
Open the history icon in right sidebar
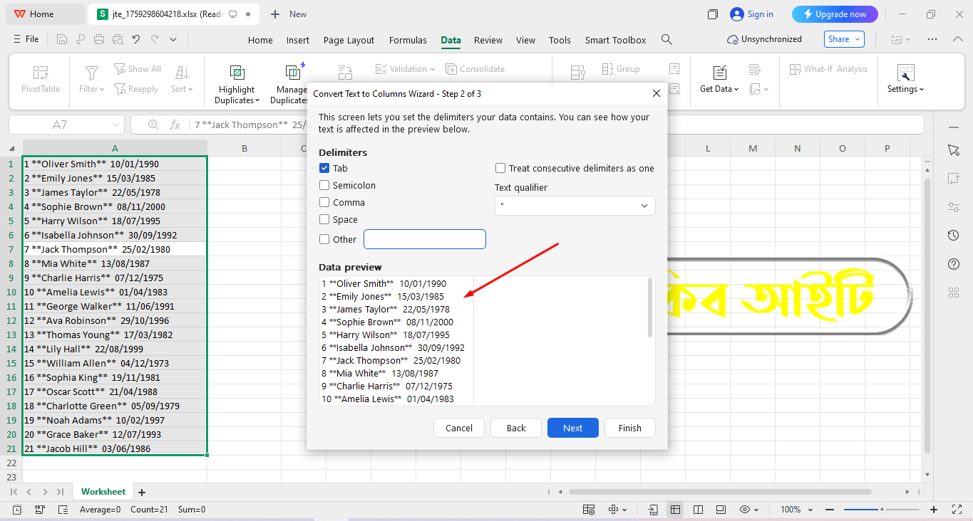pyautogui.click(x=954, y=236)
